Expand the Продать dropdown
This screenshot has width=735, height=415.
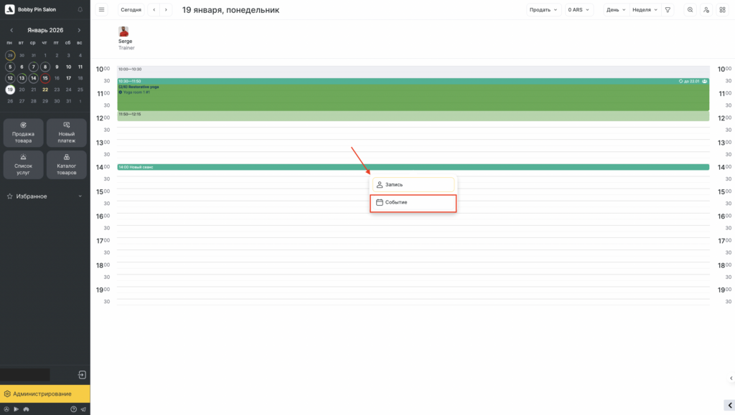click(543, 10)
